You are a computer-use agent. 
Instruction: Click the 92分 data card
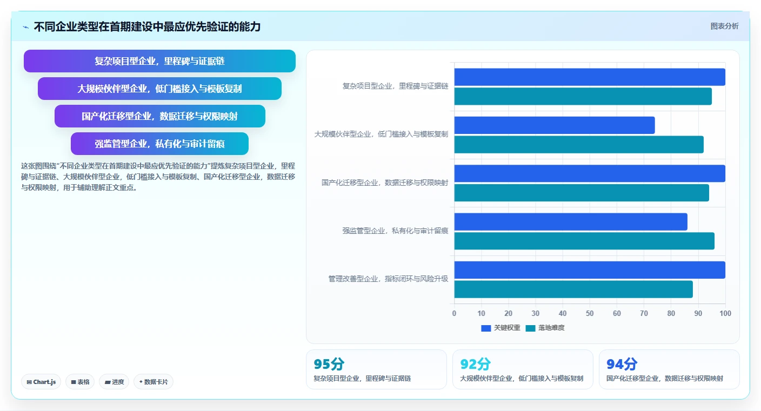[523, 369]
